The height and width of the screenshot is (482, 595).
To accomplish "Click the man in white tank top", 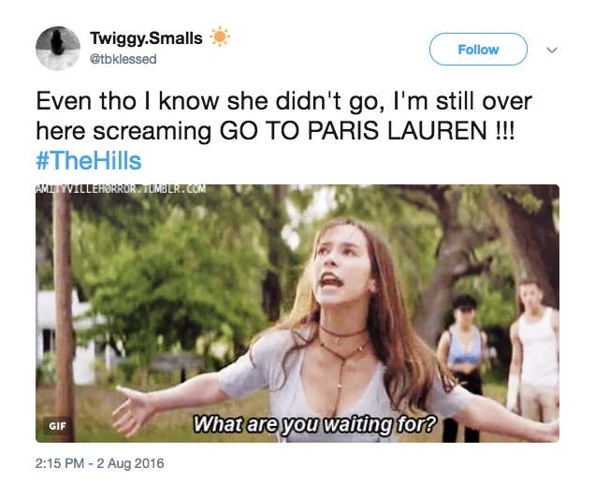I will pos(535,347).
